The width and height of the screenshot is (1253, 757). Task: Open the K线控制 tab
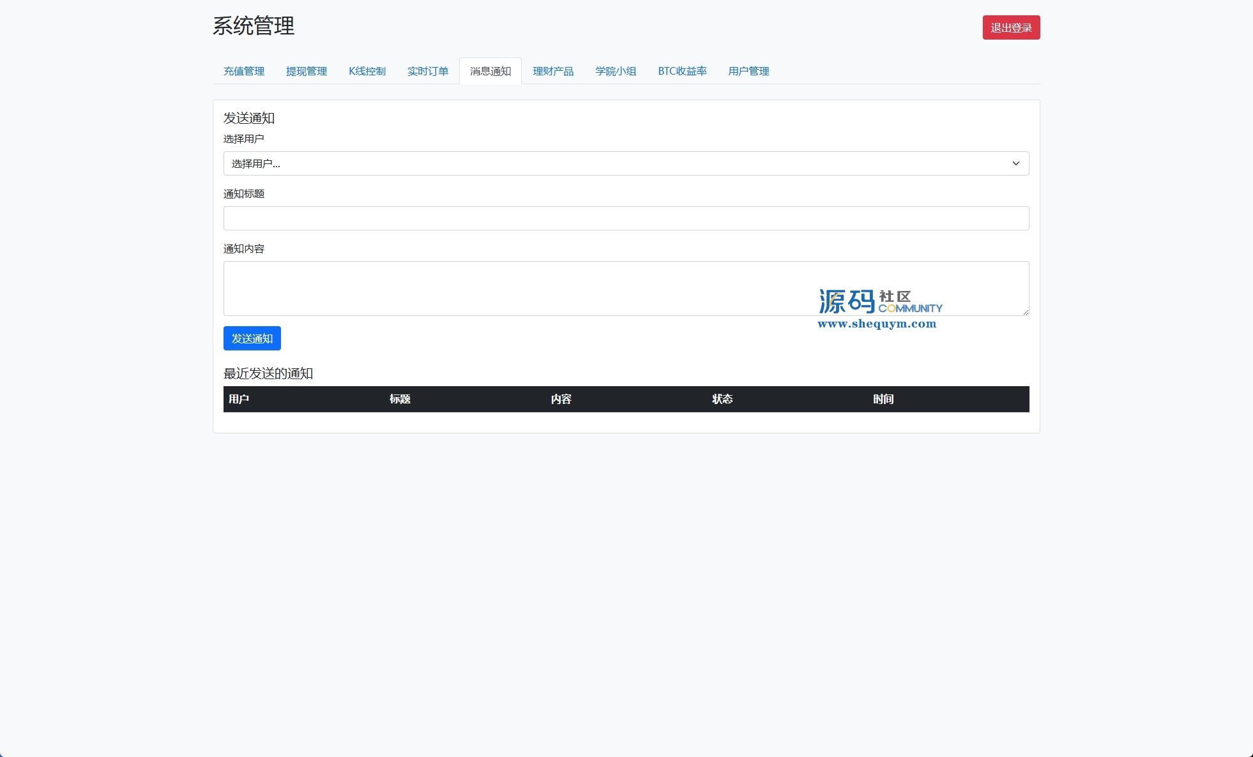(367, 71)
